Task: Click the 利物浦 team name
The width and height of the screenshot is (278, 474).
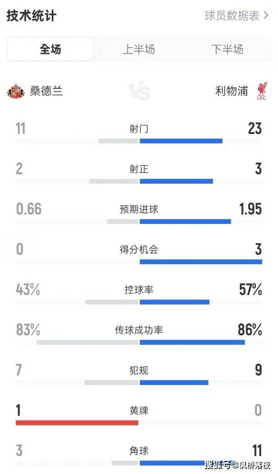Action: point(232,91)
